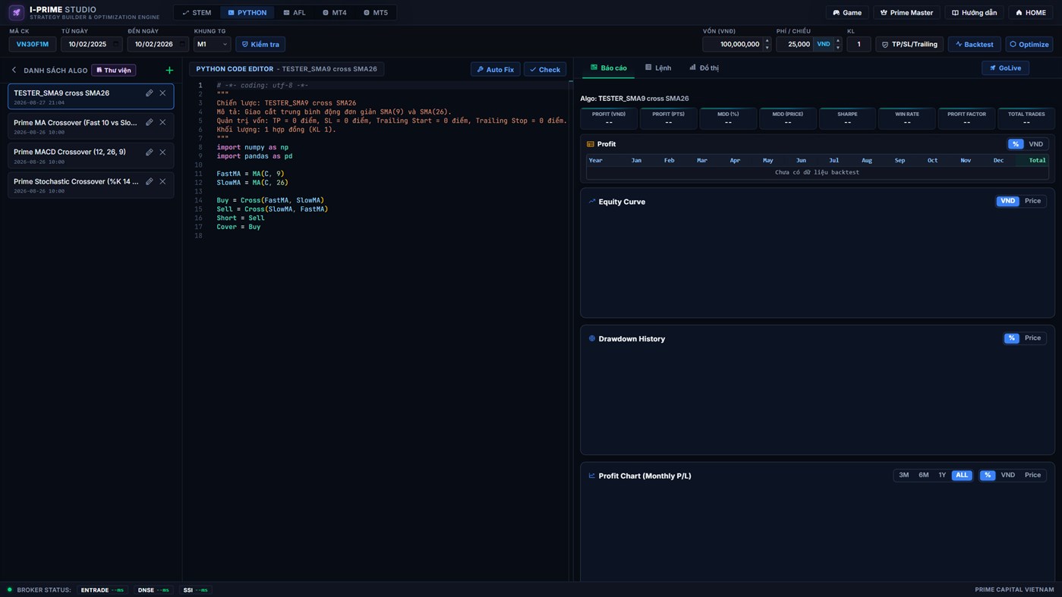The height and width of the screenshot is (597, 1062).
Task: Remove the Prime MA Crossover algo
Action: pyautogui.click(x=162, y=122)
